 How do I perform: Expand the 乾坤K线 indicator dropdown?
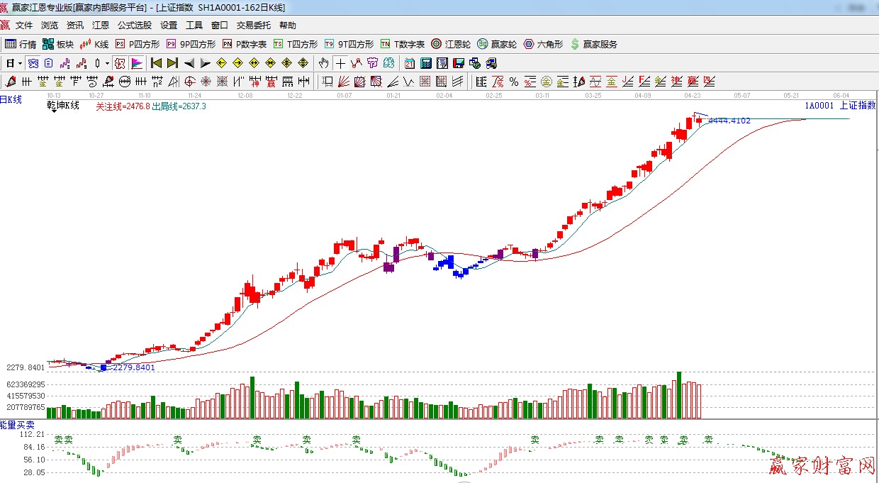pyautogui.click(x=53, y=111)
